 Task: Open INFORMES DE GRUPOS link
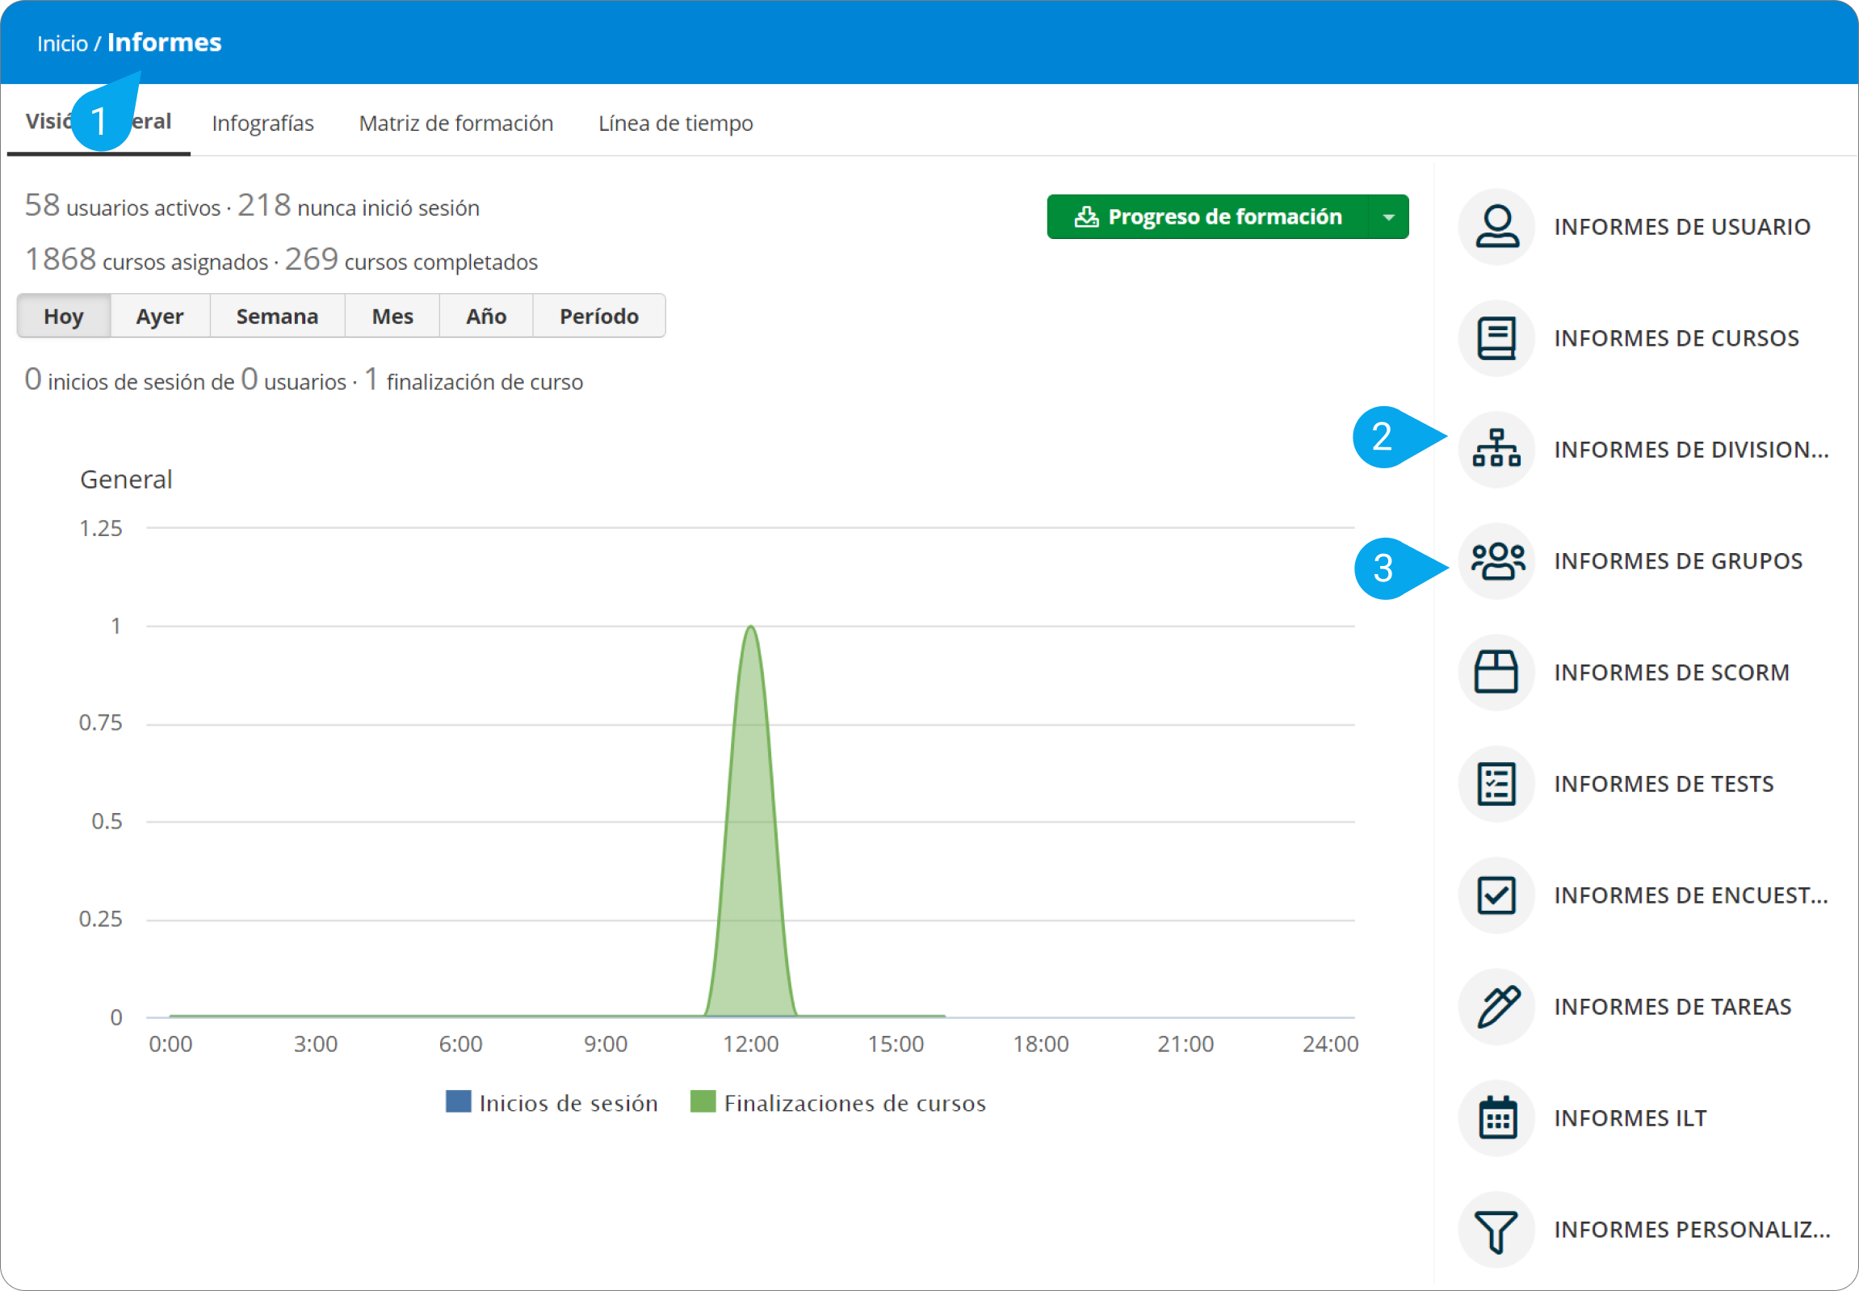point(1679,560)
